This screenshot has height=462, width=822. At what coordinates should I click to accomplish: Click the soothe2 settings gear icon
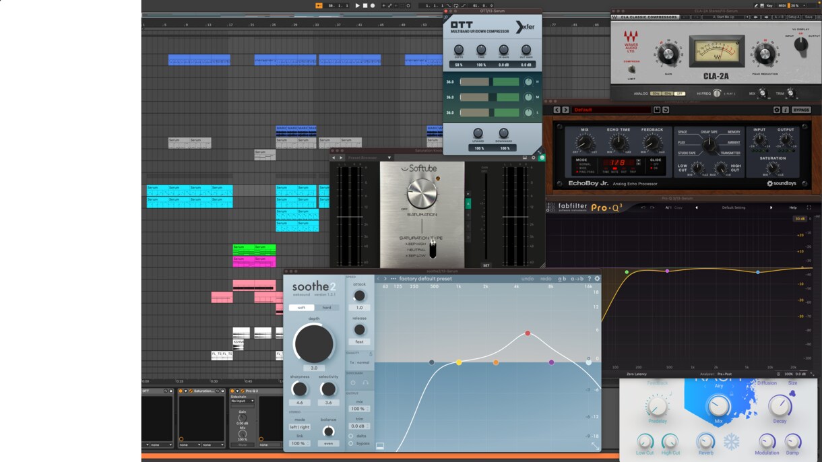click(597, 279)
